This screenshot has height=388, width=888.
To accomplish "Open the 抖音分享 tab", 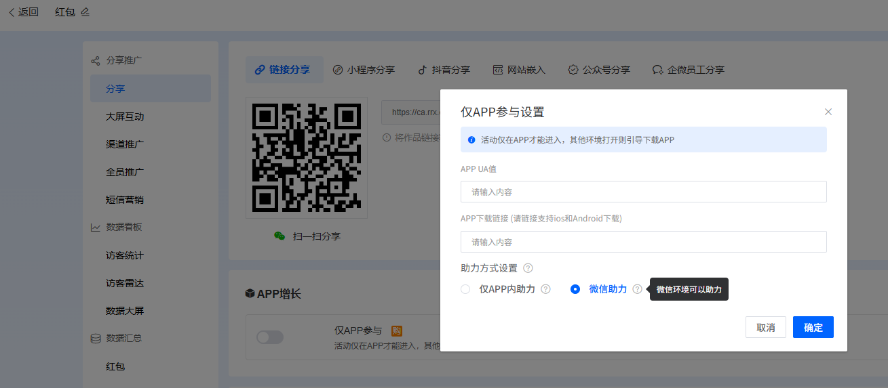I will (444, 70).
